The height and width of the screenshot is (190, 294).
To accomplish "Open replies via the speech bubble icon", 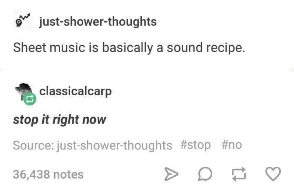I will (x=205, y=174).
